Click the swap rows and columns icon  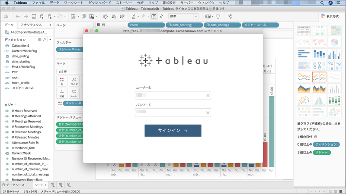tap(106, 16)
